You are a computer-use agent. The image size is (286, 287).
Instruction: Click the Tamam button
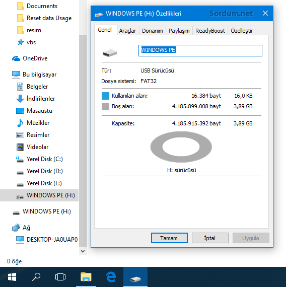[169, 238]
